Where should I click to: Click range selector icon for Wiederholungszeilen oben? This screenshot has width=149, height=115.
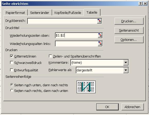tap(100, 35)
